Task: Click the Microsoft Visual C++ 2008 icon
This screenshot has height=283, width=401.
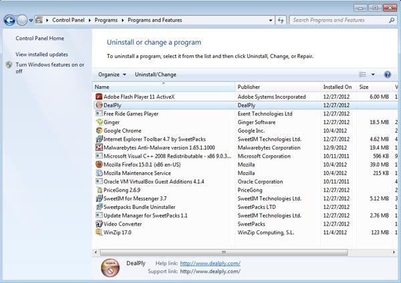Action: [x=99, y=156]
